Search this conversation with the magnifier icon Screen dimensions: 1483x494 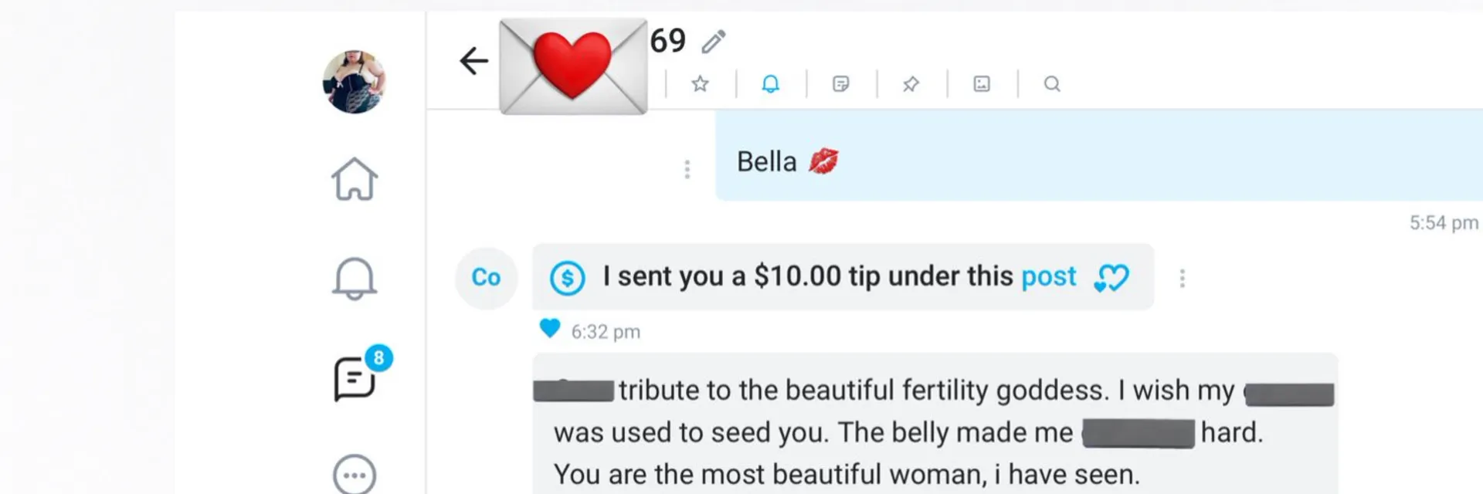coord(1051,83)
